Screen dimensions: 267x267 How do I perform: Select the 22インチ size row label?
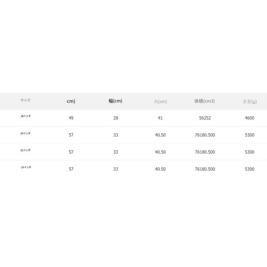(26, 150)
